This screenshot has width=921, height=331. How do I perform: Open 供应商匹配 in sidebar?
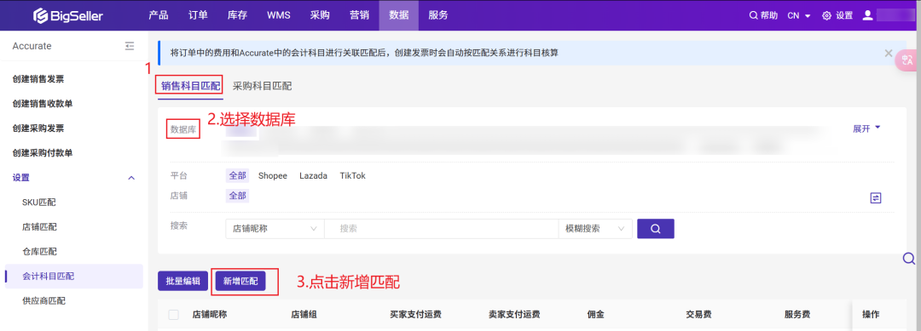(43, 300)
